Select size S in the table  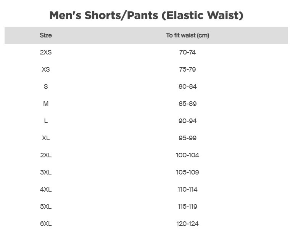(x=46, y=86)
